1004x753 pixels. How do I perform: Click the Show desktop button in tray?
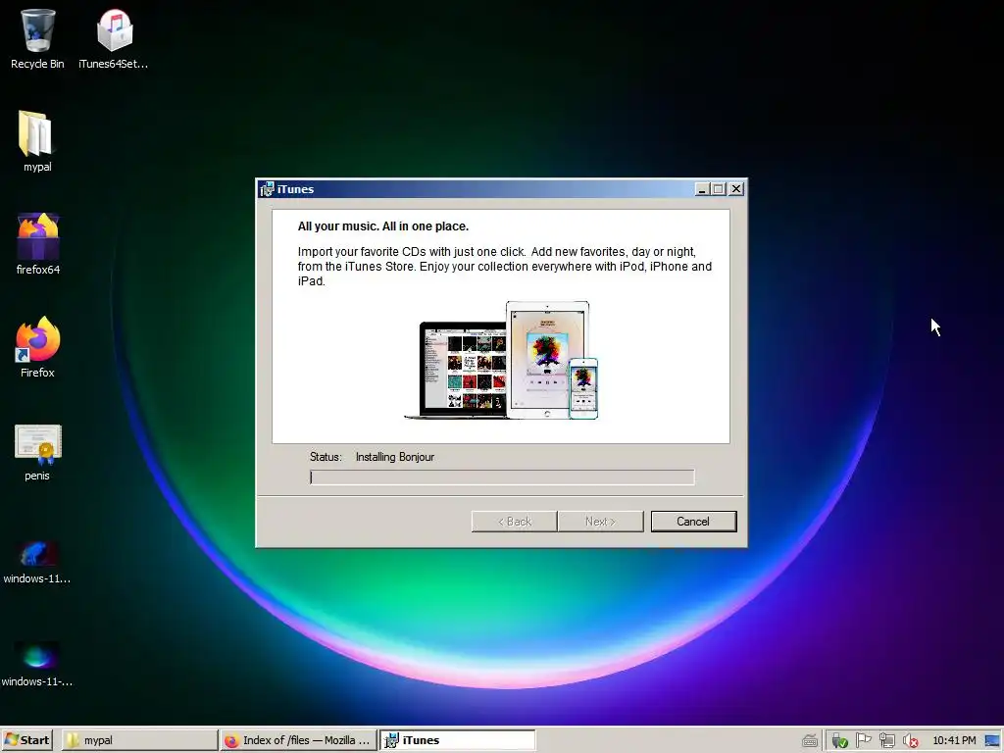tap(993, 741)
